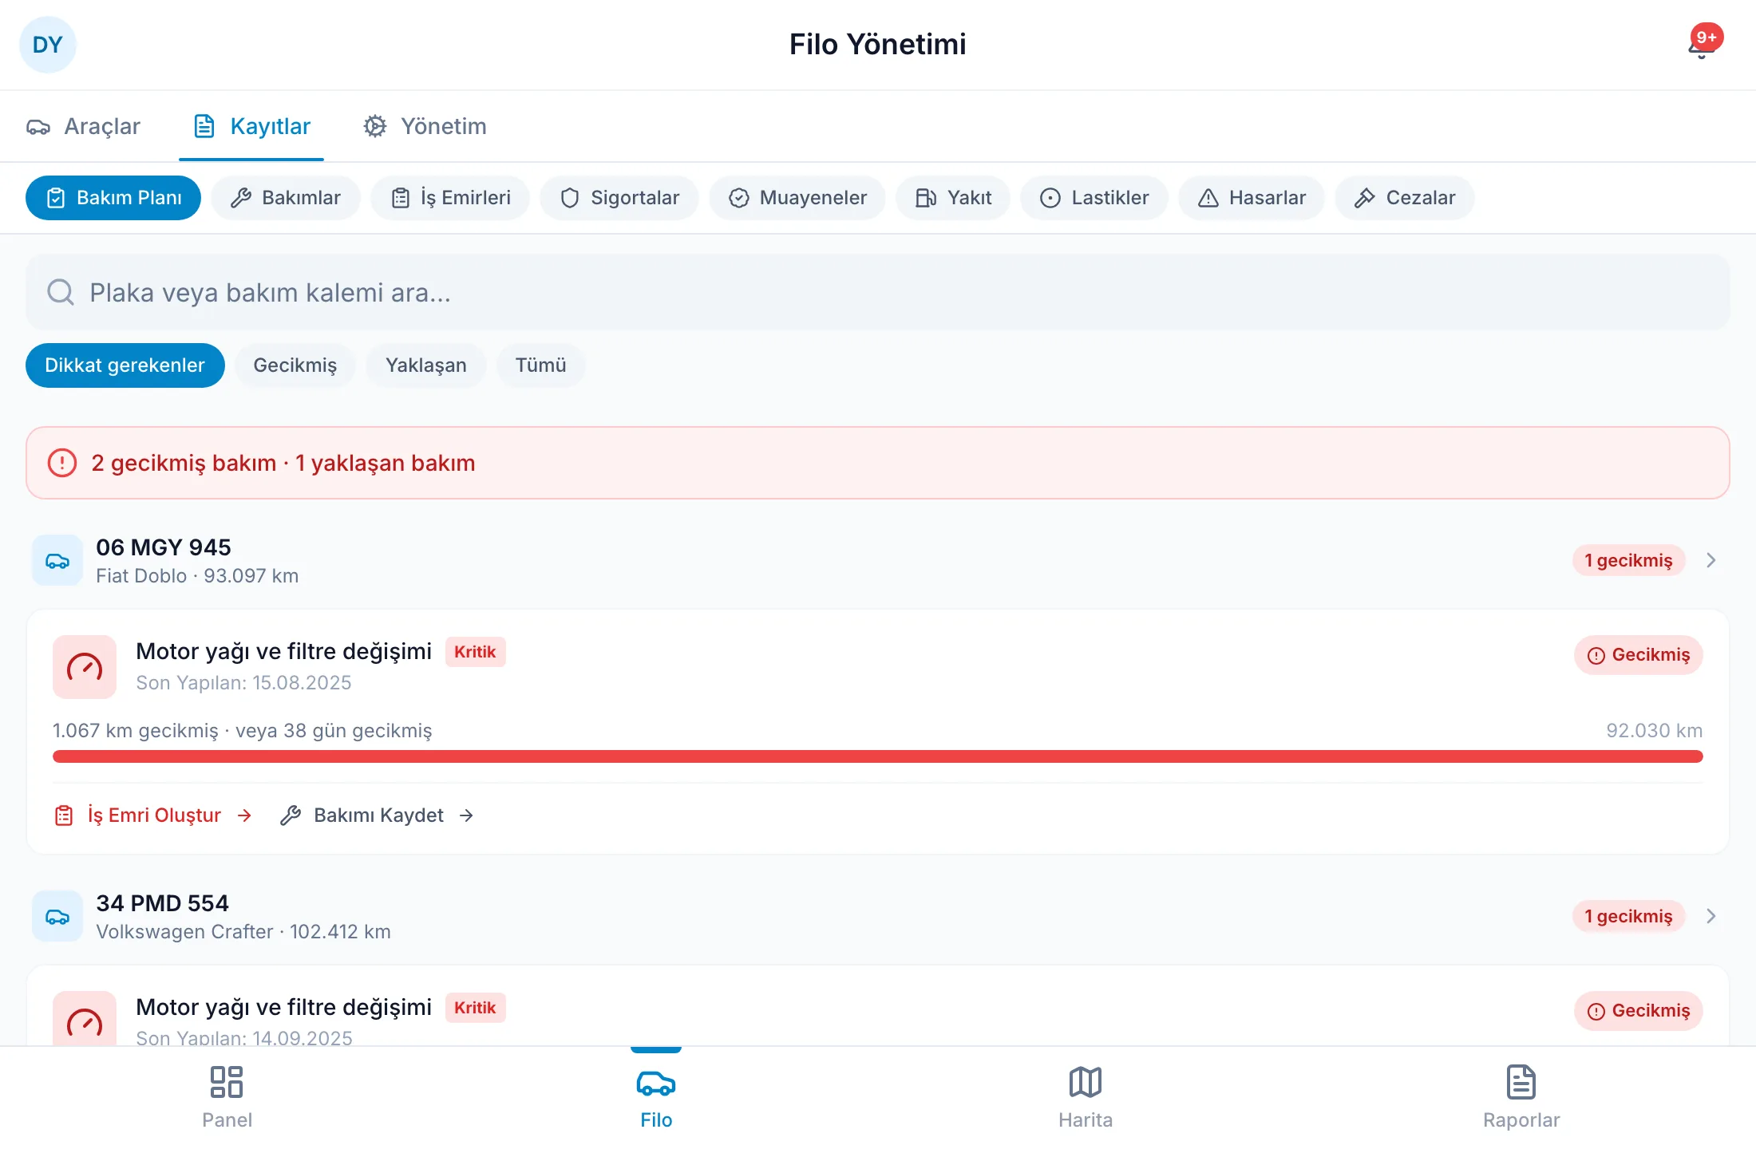Image resolution: width=1756 pixels, height=1149 pixels.
Task: Click the 1 gecikmiş badge for 06 MGY 945
Action: (x=1628, y=560)
